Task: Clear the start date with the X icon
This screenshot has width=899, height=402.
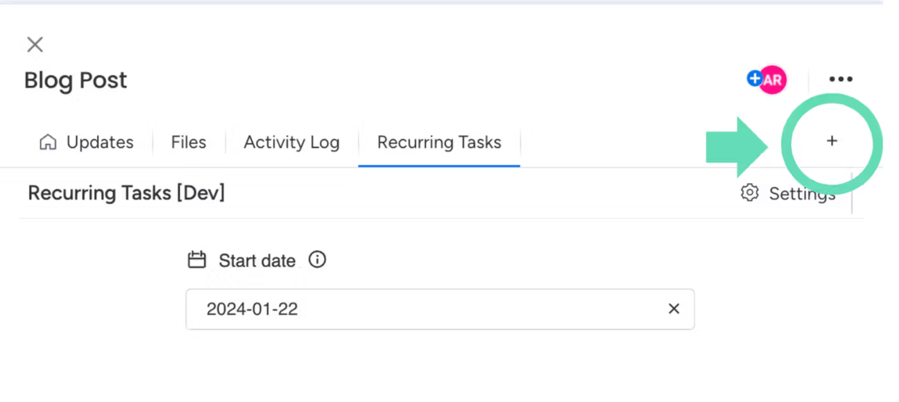Action: [x=674, y=308]
